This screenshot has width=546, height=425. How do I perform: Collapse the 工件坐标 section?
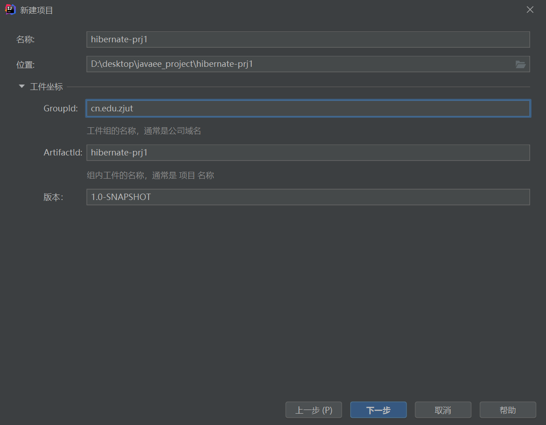(x=21, y=86)
